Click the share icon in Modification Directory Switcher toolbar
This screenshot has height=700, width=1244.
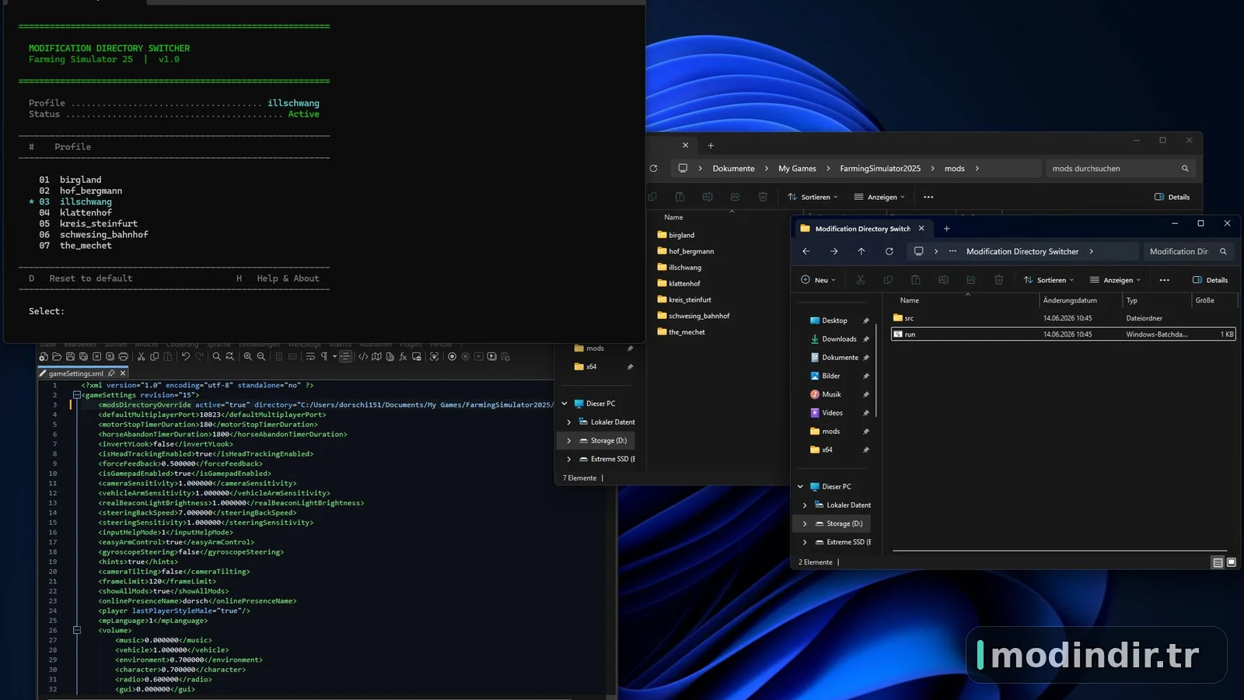(971, 280)
